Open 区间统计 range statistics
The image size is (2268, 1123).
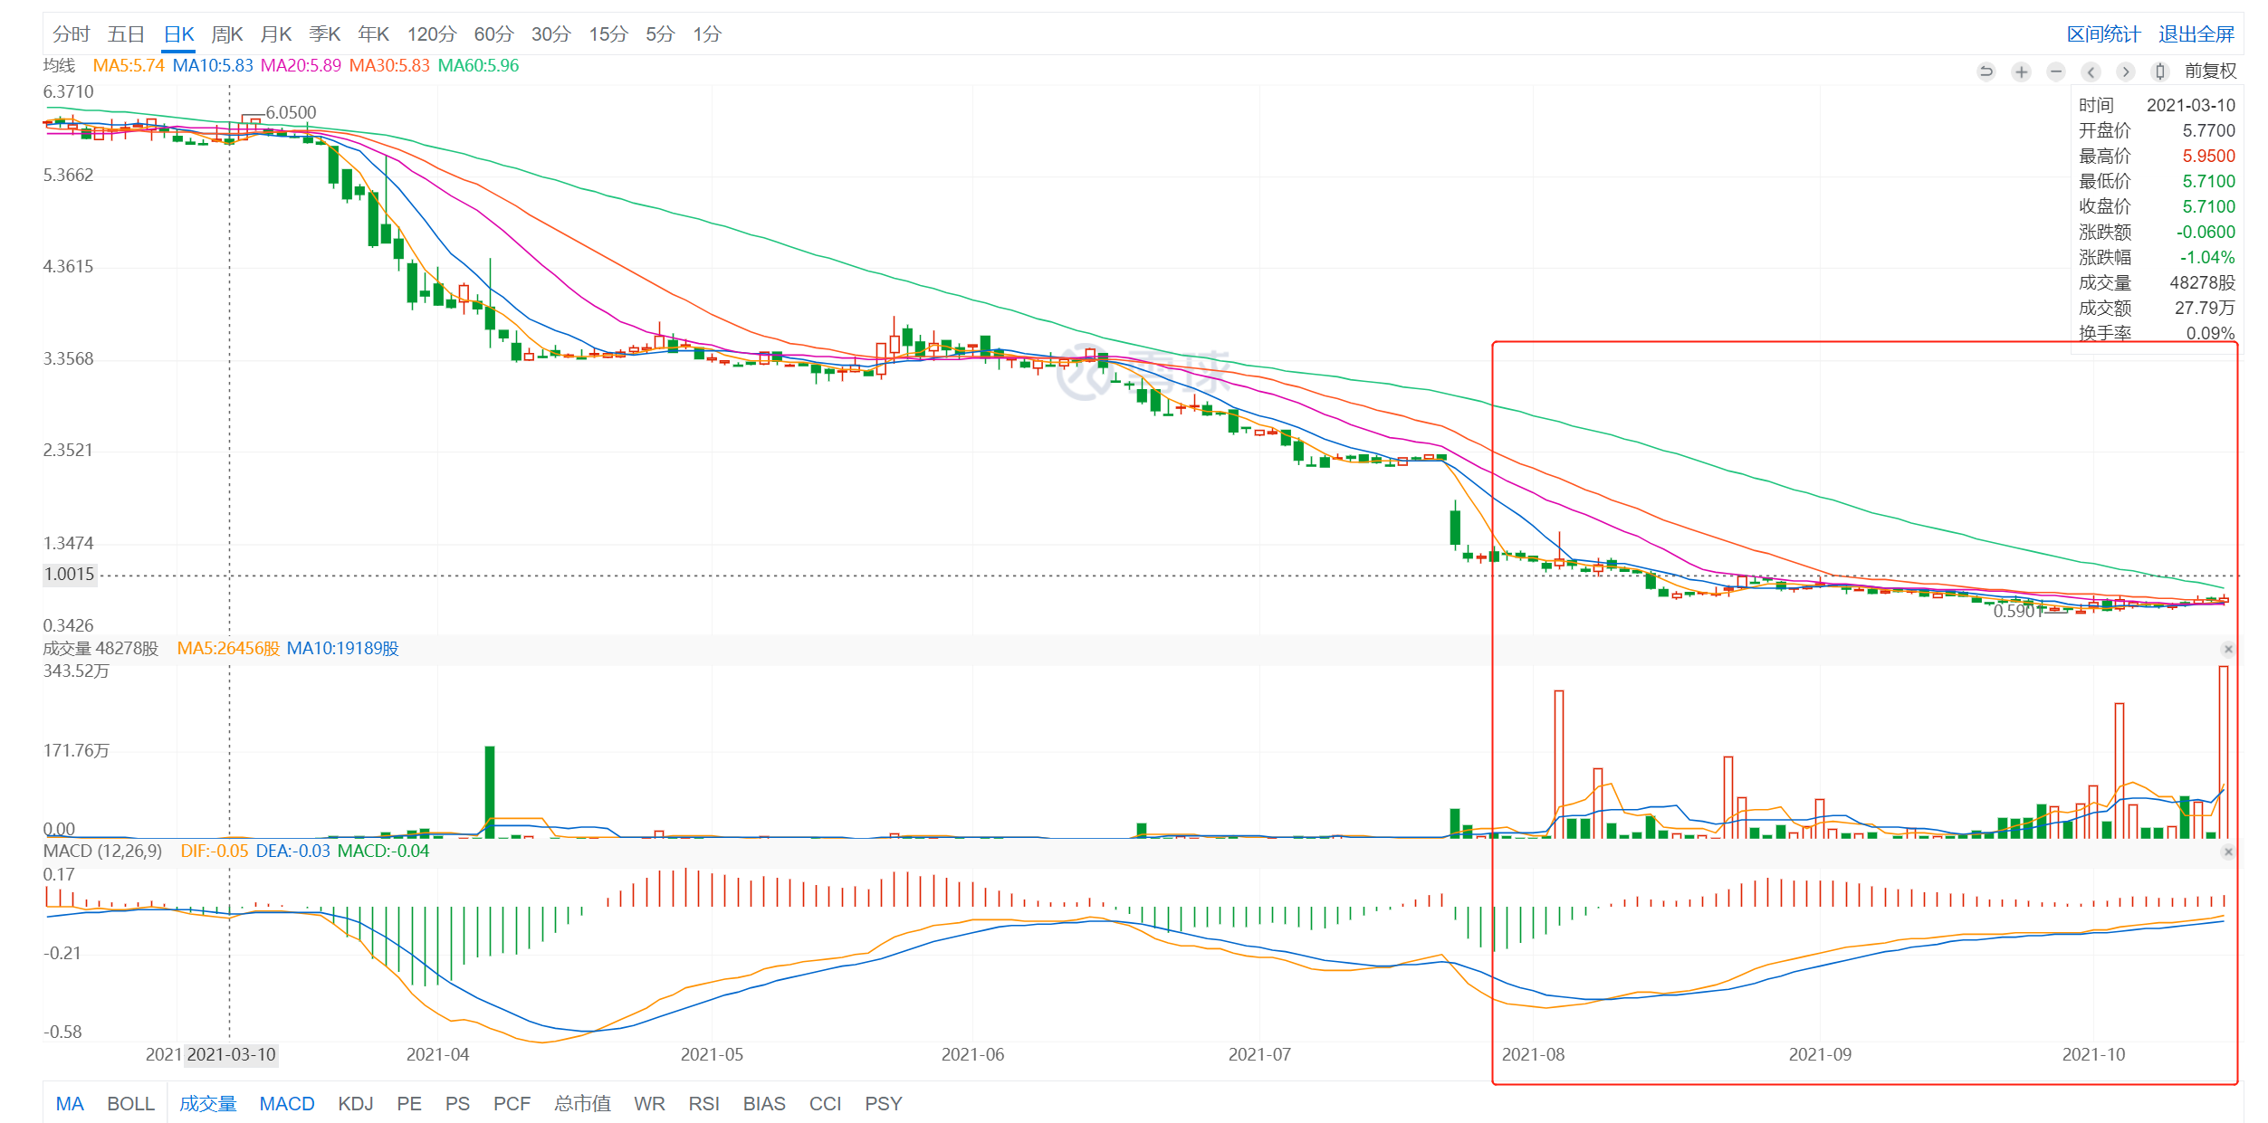tap(2102, 34)
